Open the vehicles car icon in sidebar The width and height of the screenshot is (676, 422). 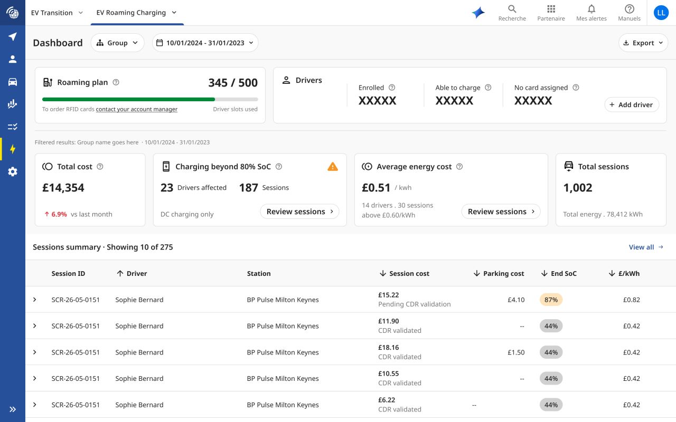(13, 82)
